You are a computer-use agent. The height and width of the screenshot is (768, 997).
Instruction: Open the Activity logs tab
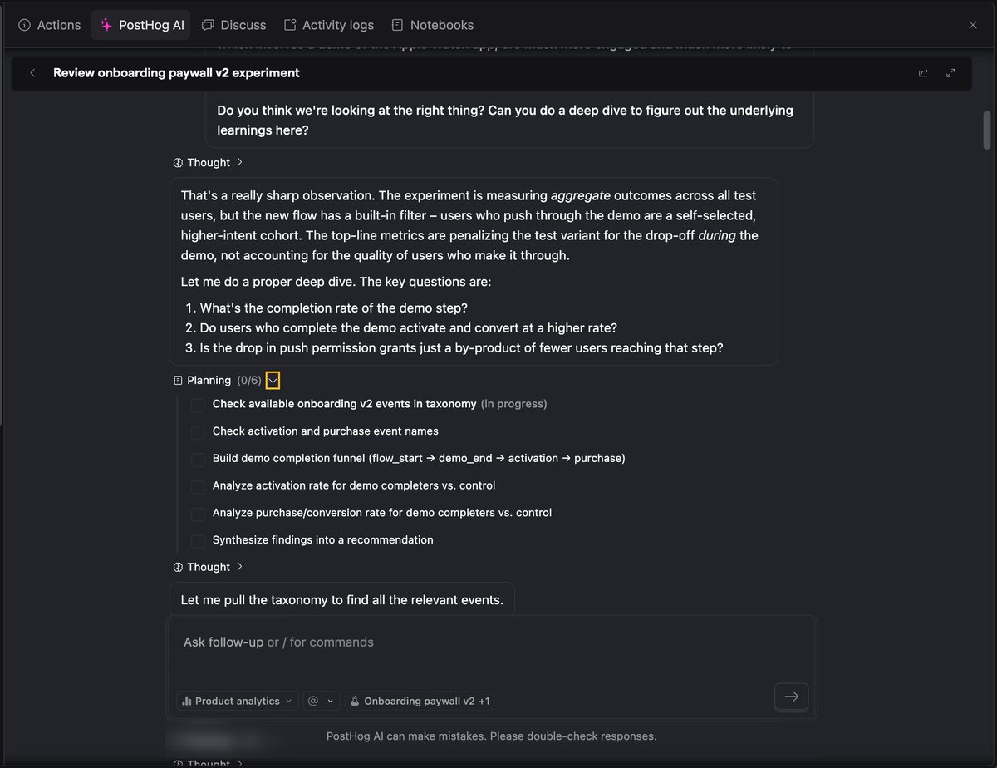329,25
